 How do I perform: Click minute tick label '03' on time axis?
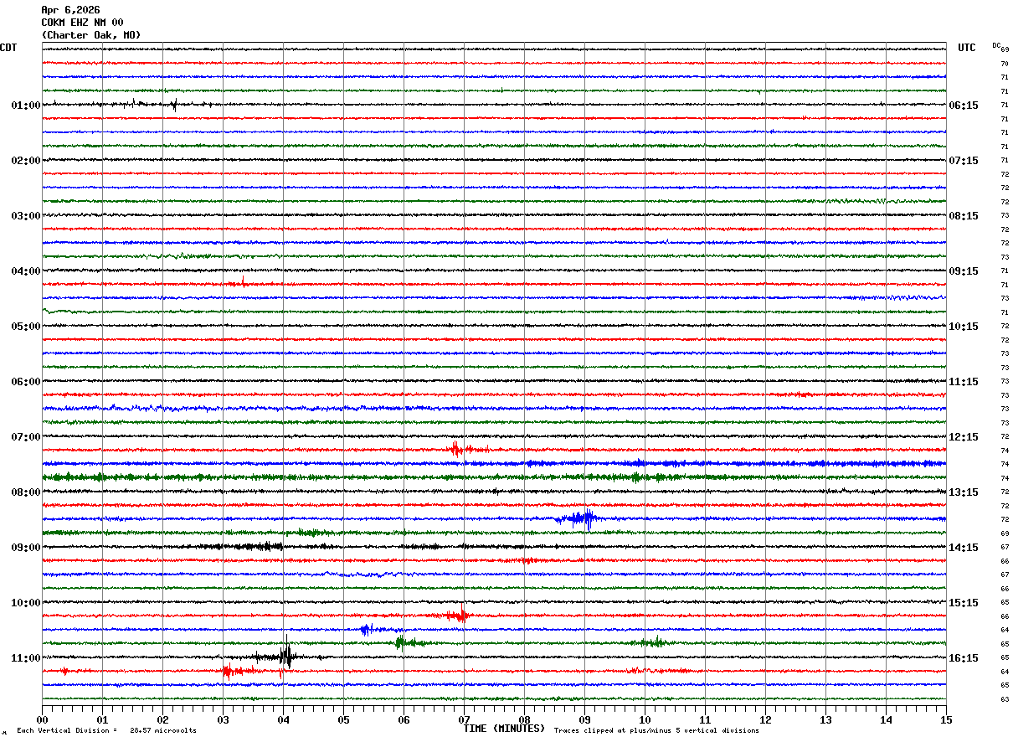[224, 719]
